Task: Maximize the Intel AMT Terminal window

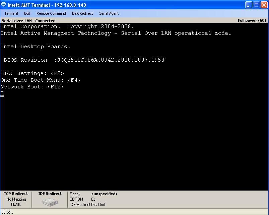Action: coord(256,5)
